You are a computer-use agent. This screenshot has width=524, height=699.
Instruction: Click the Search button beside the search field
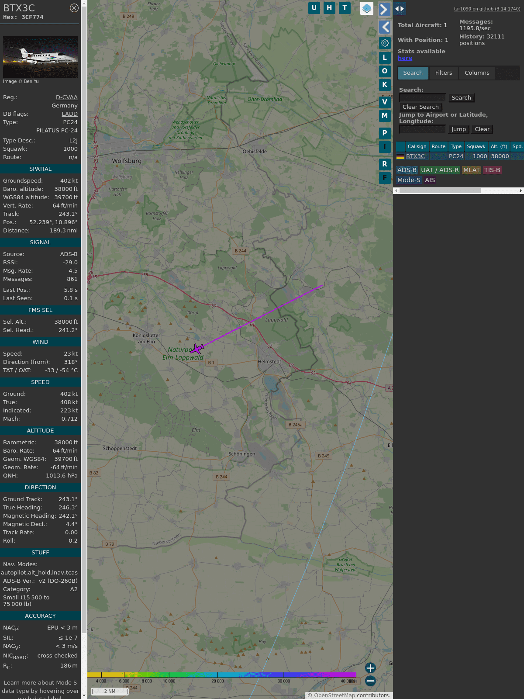(x=461, y=98)
